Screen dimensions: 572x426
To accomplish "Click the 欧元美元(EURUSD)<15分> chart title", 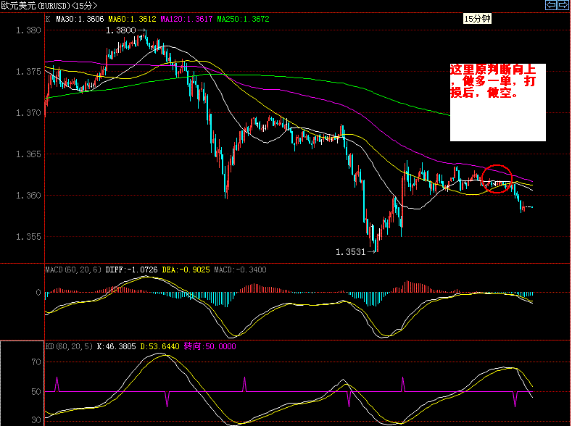I will (x=49, y=6).
